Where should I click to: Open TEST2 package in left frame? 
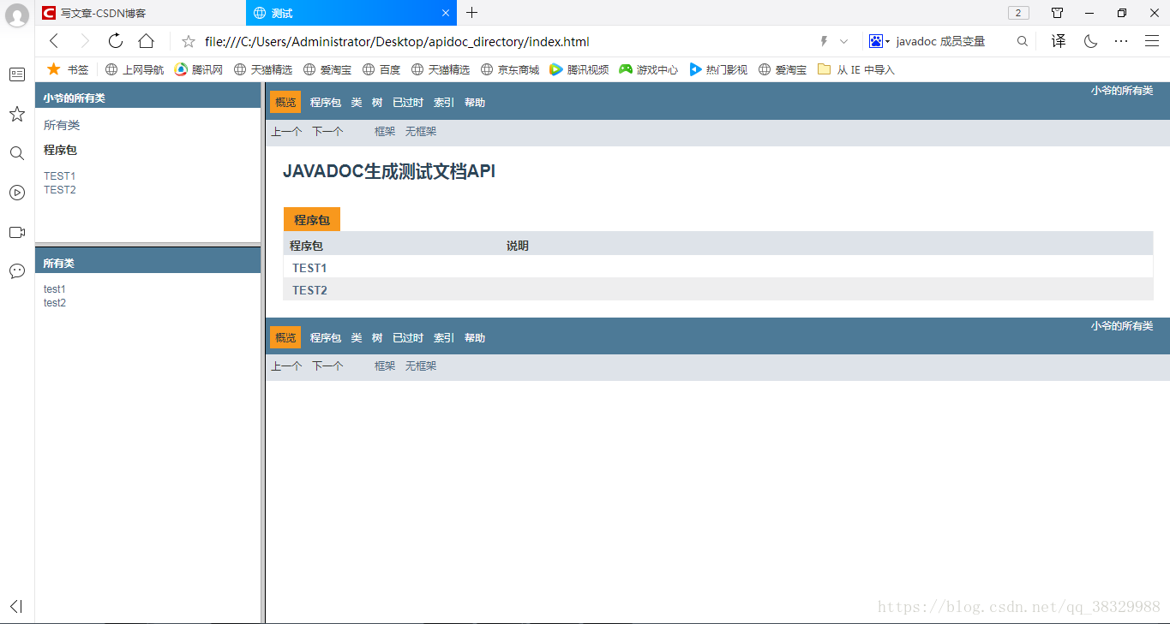[60, 190]
